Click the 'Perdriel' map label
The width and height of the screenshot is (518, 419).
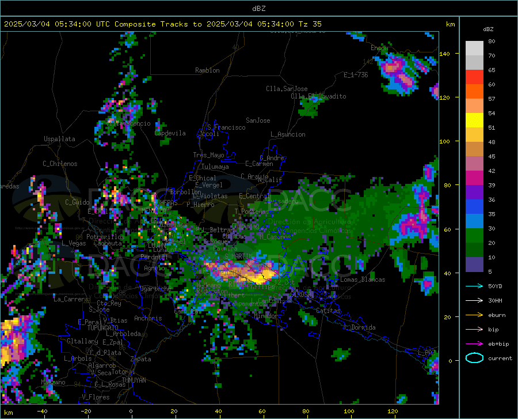pyautogui.click(x=154, y=256)
